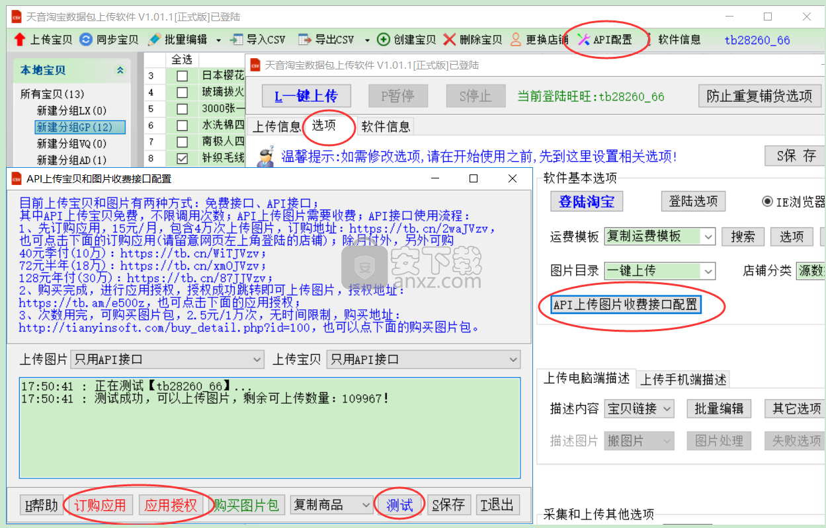Click the 登陆选项 button
826x528 pixels.
pyautogui.click(x=693, y=201)
